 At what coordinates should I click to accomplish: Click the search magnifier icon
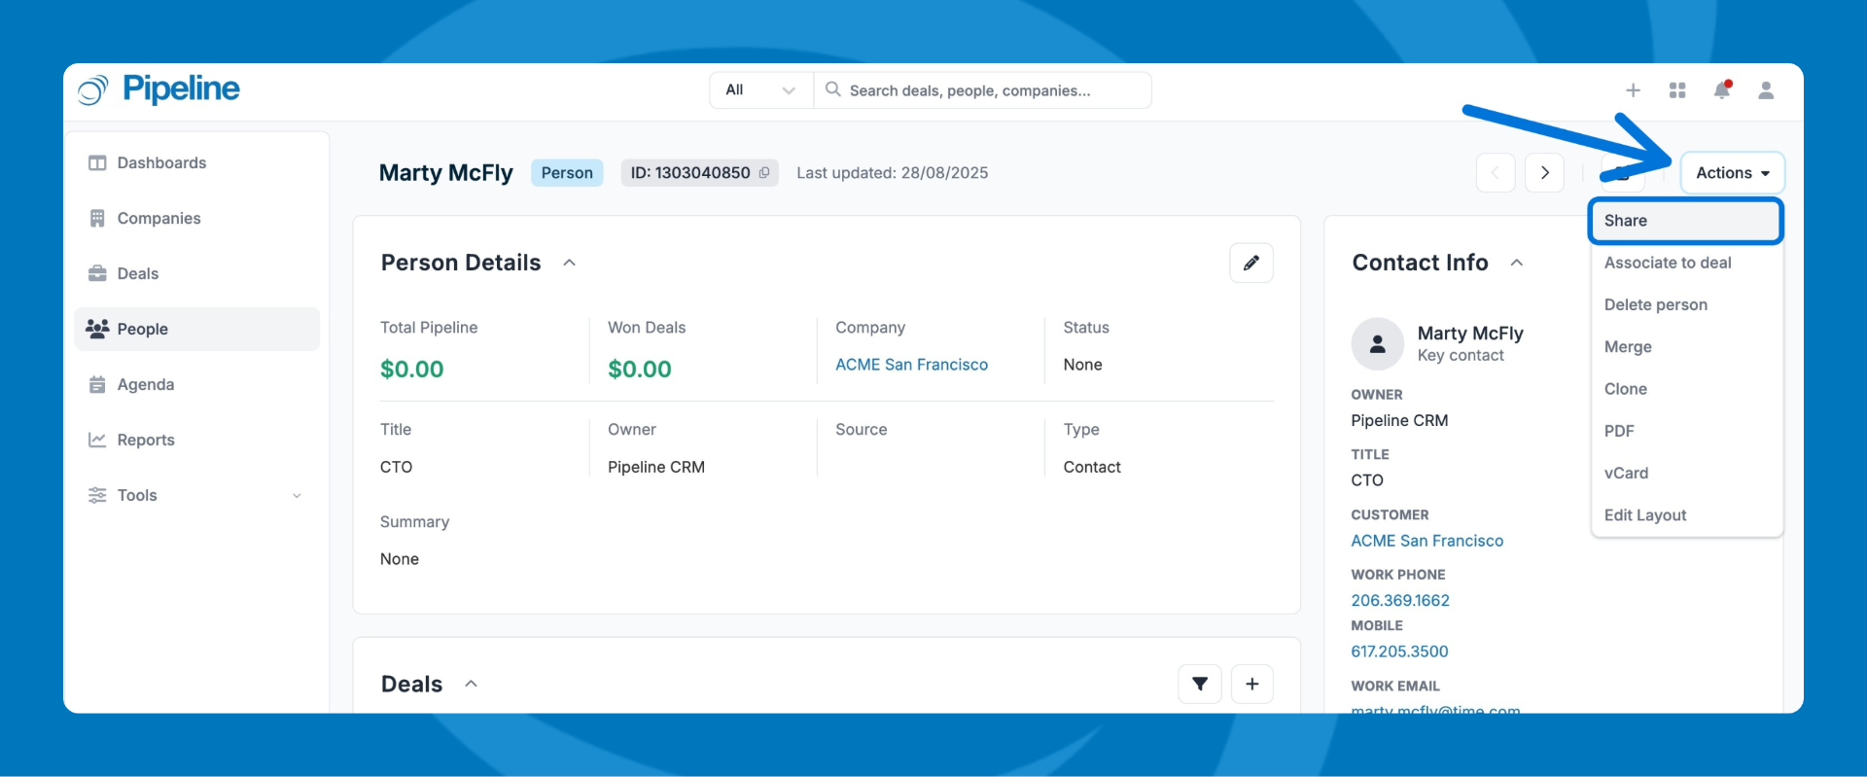coord(832,89)
